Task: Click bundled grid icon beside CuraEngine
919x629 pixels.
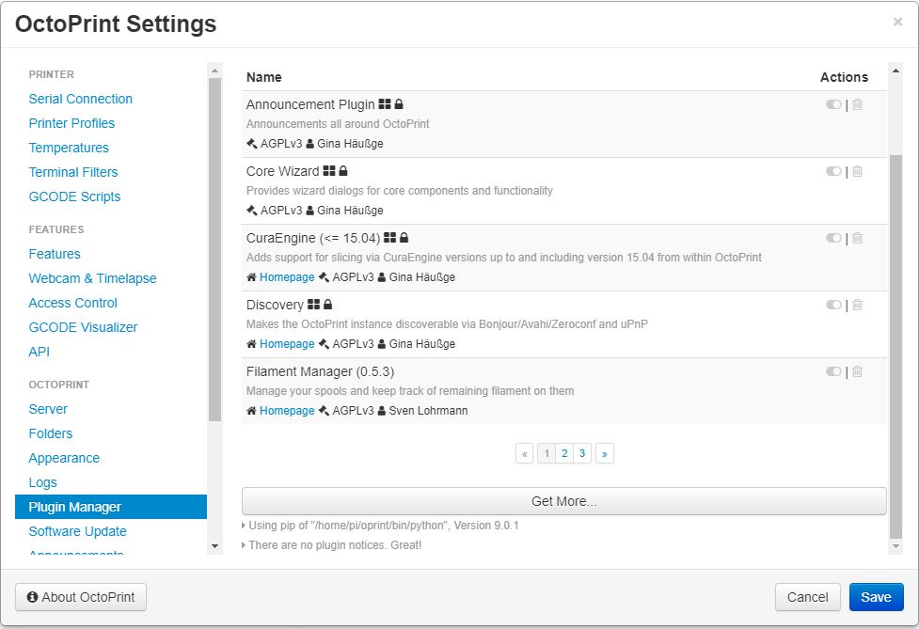Action: click(389, 238)
